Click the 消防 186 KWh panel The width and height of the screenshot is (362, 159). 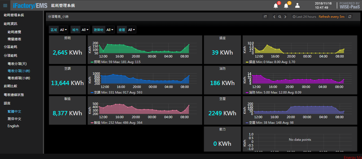point(222,80)
